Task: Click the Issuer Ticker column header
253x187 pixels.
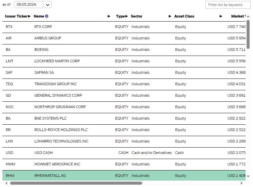Action: 16,16
